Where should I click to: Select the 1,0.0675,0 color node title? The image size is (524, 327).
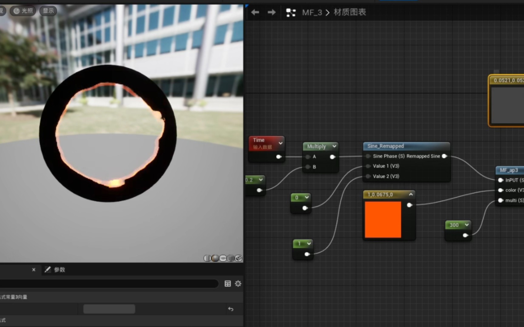tap(380, 195)
